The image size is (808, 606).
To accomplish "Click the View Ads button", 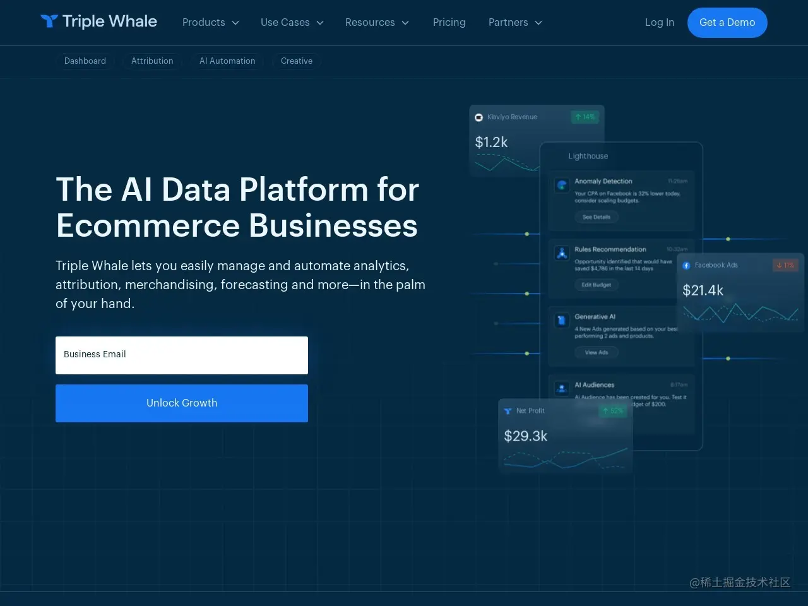I will pos(597,353).
